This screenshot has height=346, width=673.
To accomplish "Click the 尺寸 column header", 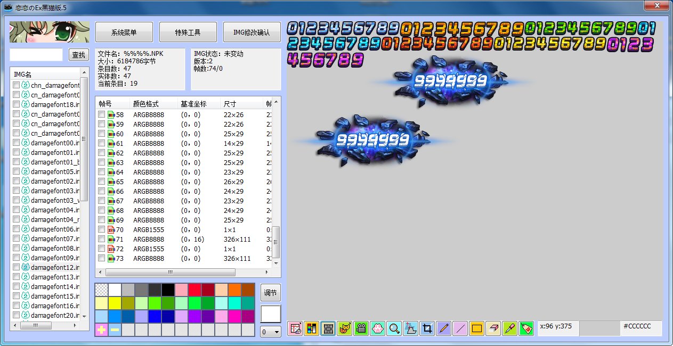I will [x=242, y=104].
